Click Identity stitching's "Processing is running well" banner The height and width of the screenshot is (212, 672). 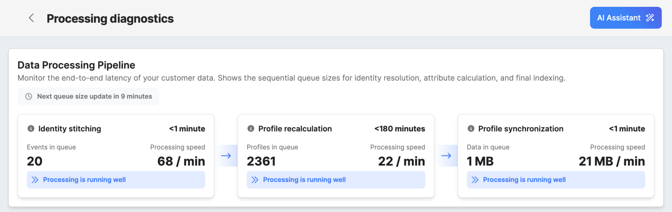click(x=116, y=180)
